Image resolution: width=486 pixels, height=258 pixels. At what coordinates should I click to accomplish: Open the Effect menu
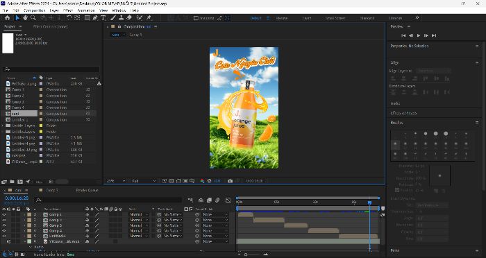click(68, 10)
